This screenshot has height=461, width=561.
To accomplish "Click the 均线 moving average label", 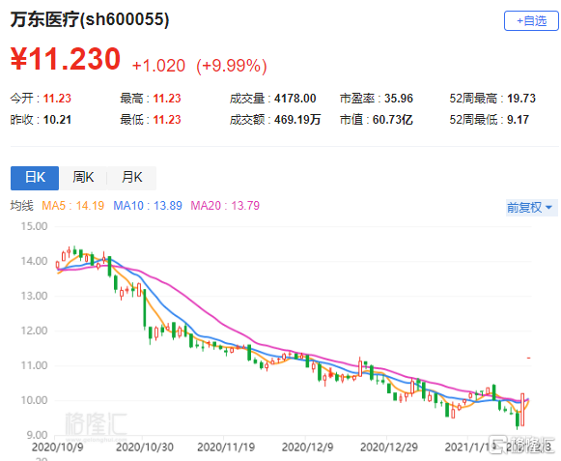I will pyautogui.click(x=22, y=206).
